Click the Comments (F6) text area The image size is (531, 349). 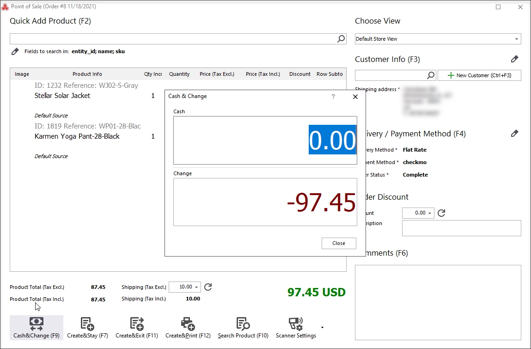click(438, 303)
